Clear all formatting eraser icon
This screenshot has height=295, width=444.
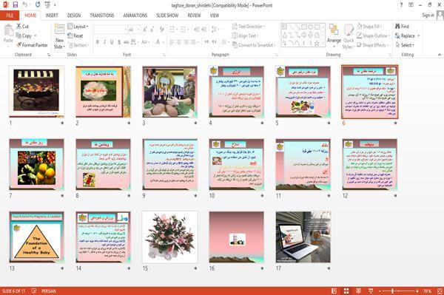tap(161, 30)
